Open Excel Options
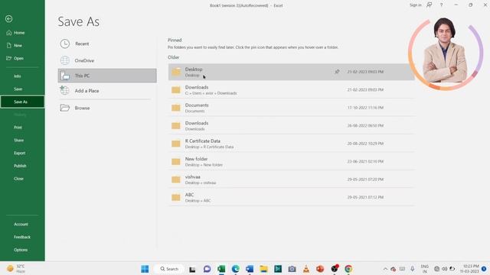Viewport: 490px width, 275px height. pyautogui.click(x=21, y=250)
